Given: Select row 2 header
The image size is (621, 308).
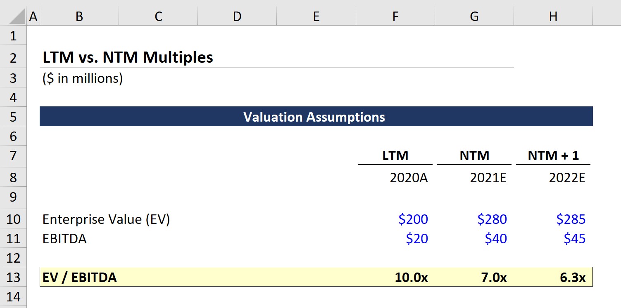Looking at the screenshot, I should [13, 57].
